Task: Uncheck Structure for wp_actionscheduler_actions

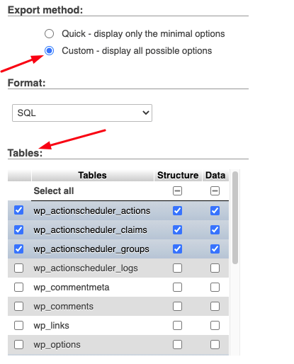Action: click(x=177, y=210)
